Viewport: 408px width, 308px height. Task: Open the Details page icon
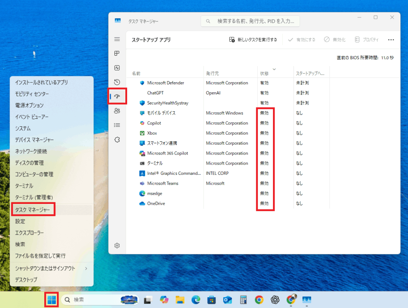117,125
